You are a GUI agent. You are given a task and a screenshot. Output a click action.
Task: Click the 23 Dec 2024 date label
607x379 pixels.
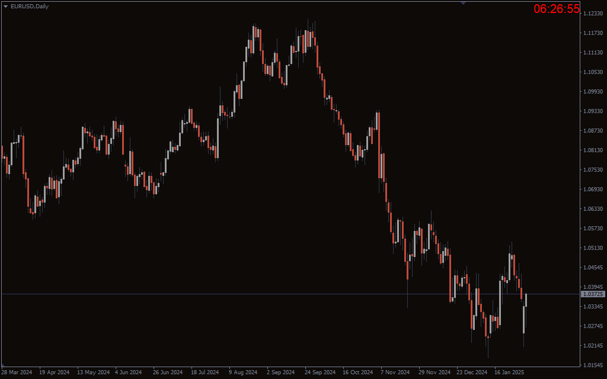[471, 372]
